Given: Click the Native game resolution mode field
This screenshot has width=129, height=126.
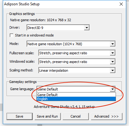Looking at the screenshot, I should coord(71,44).
